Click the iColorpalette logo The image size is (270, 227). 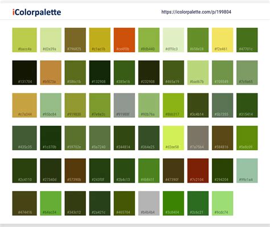pos(36,13)
